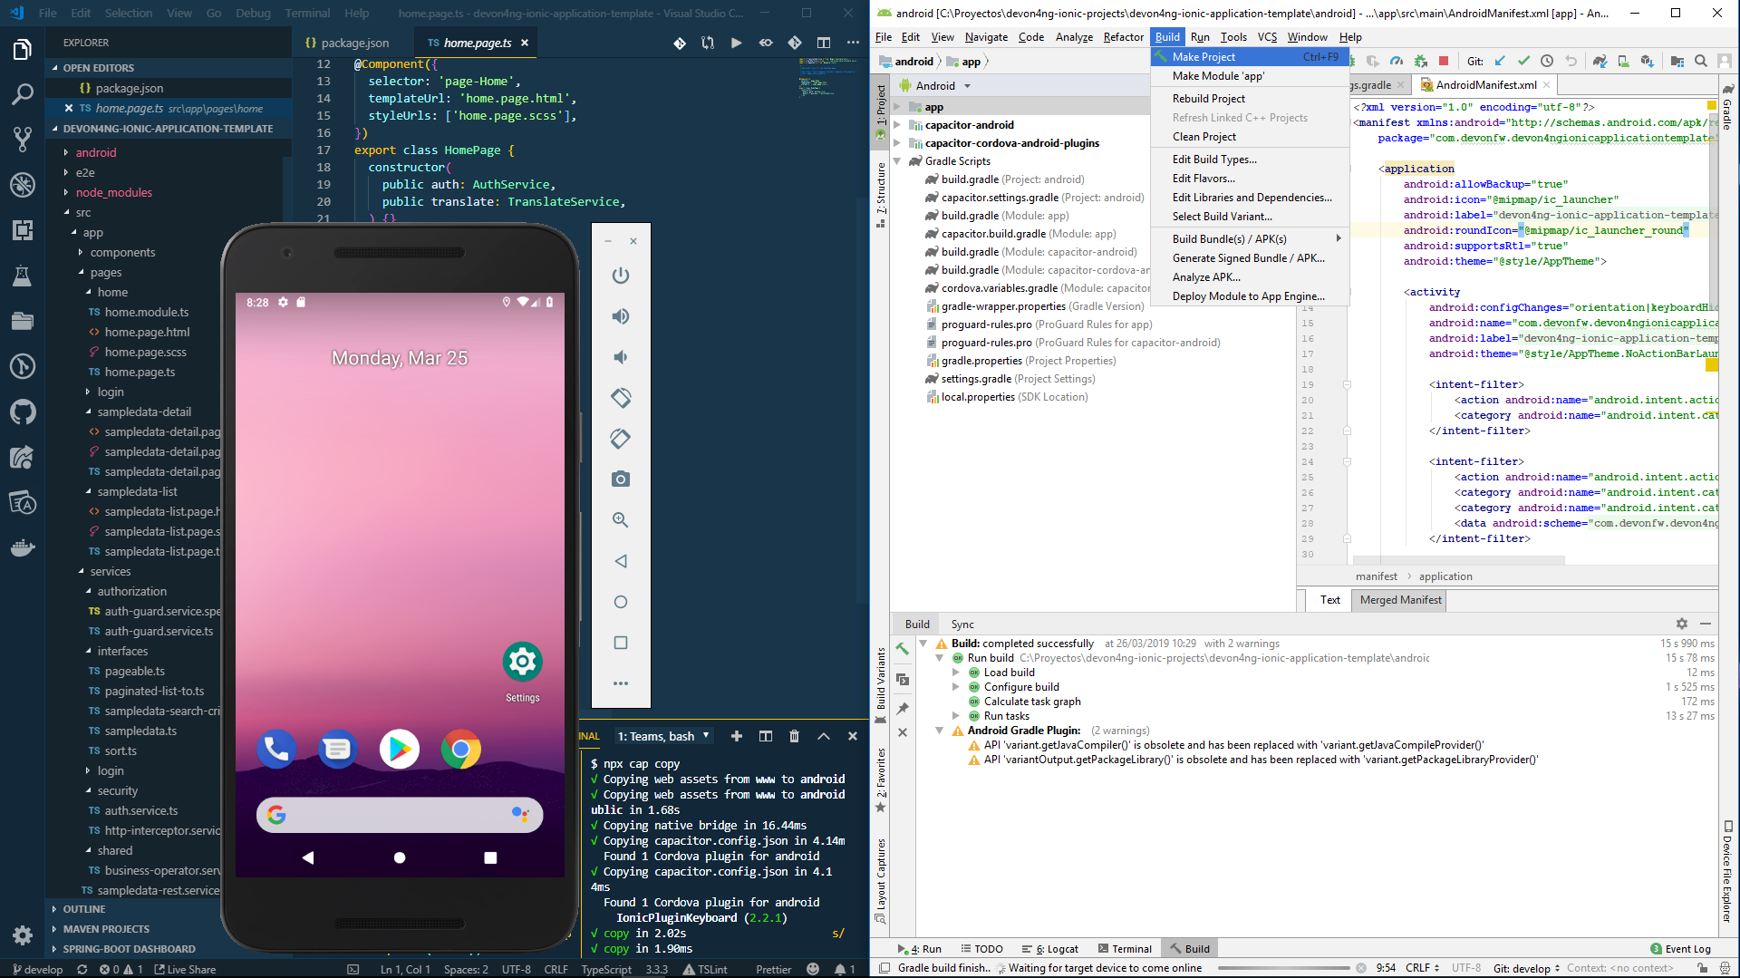The height and width of the screenshot is (978, 1740).
Task: Switch to Merged Manifest view
Action: click(x=1400, y=600)
